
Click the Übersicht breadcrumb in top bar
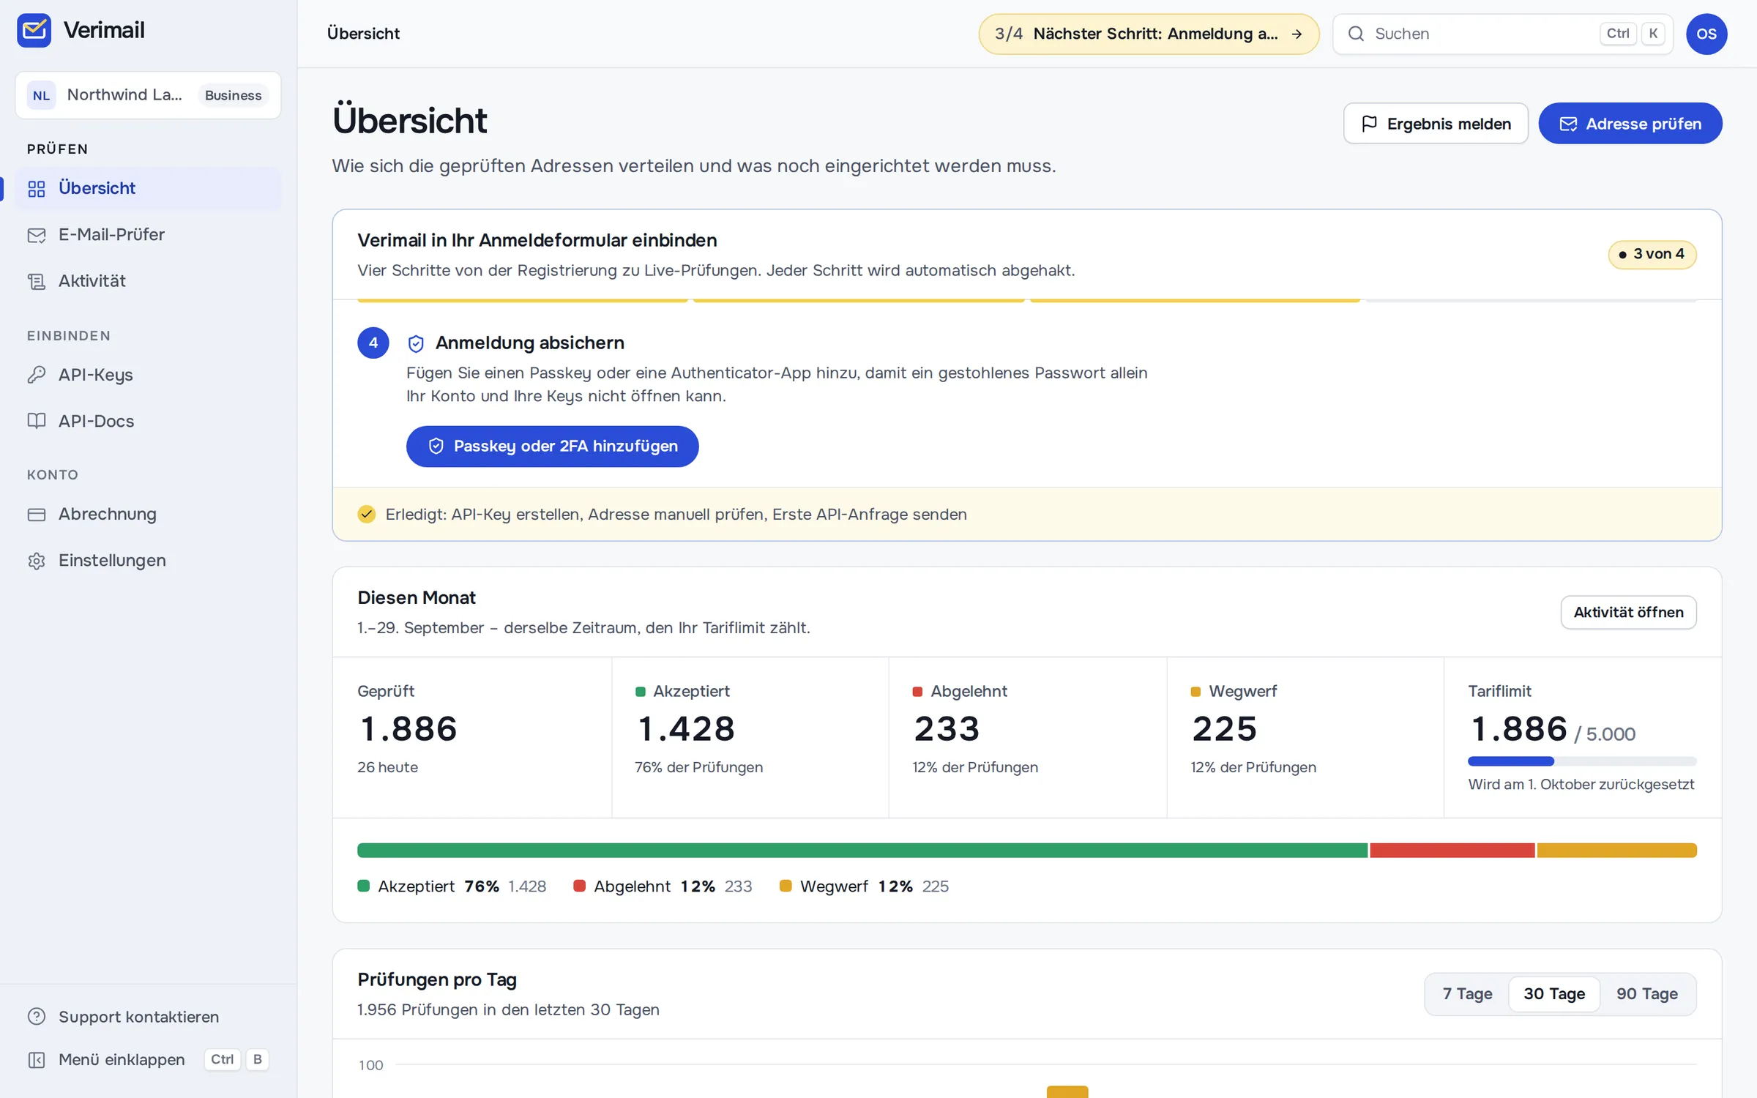pyautogui.click(x=363, y=34)
